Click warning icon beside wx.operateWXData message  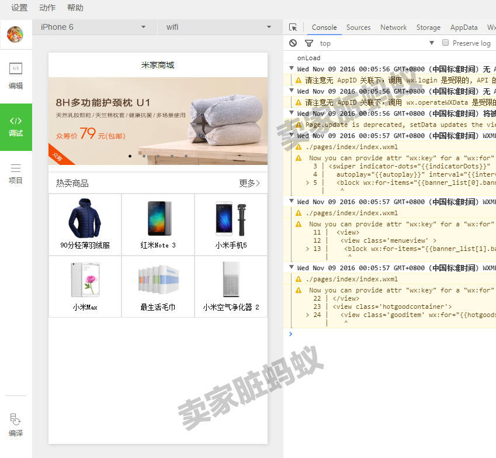pos(299,102)
